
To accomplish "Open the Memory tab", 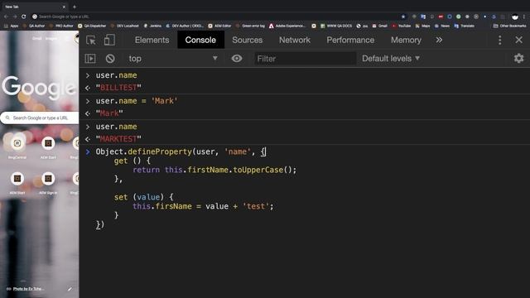I will pyautogui.click(x=406, y=40).
